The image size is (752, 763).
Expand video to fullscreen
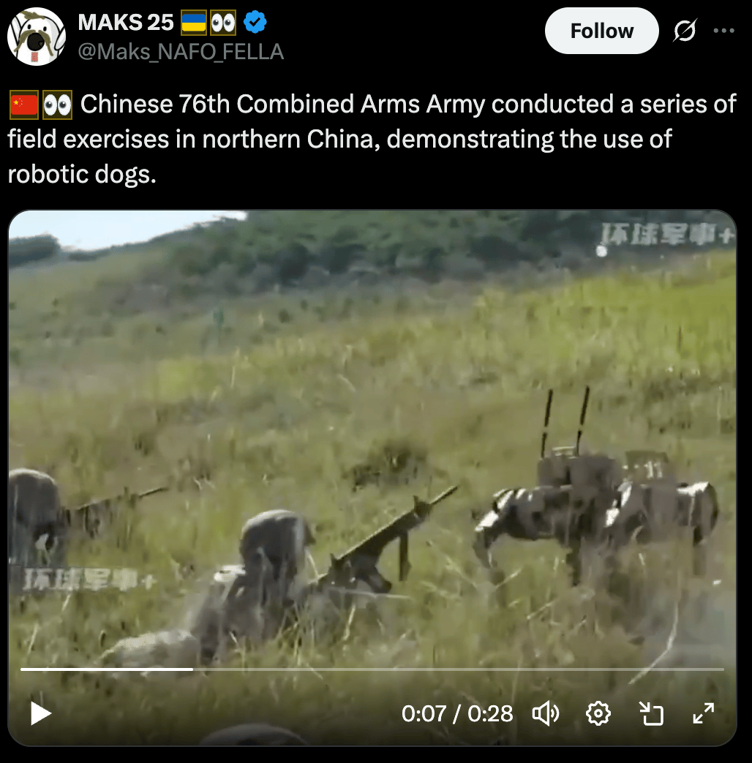704,714
